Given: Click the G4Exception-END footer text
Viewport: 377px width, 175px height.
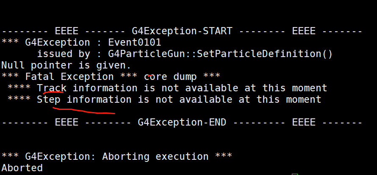Looking at the screenshot, I should (x=182, y=123).
